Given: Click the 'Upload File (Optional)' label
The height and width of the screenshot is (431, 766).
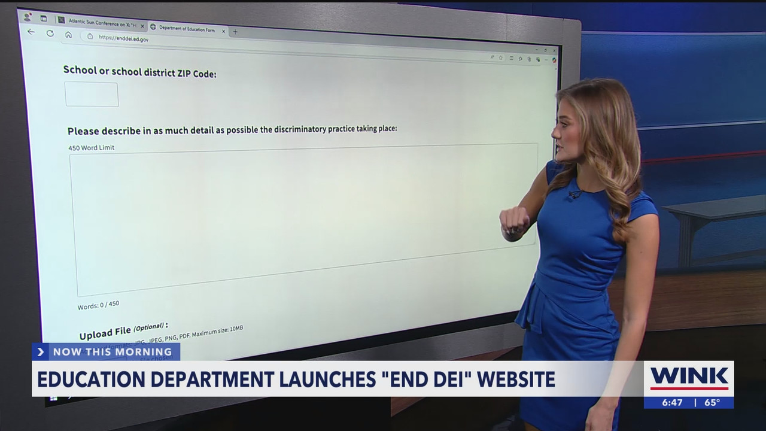Looking at the screenshot, I should click(x=123, y=330).
